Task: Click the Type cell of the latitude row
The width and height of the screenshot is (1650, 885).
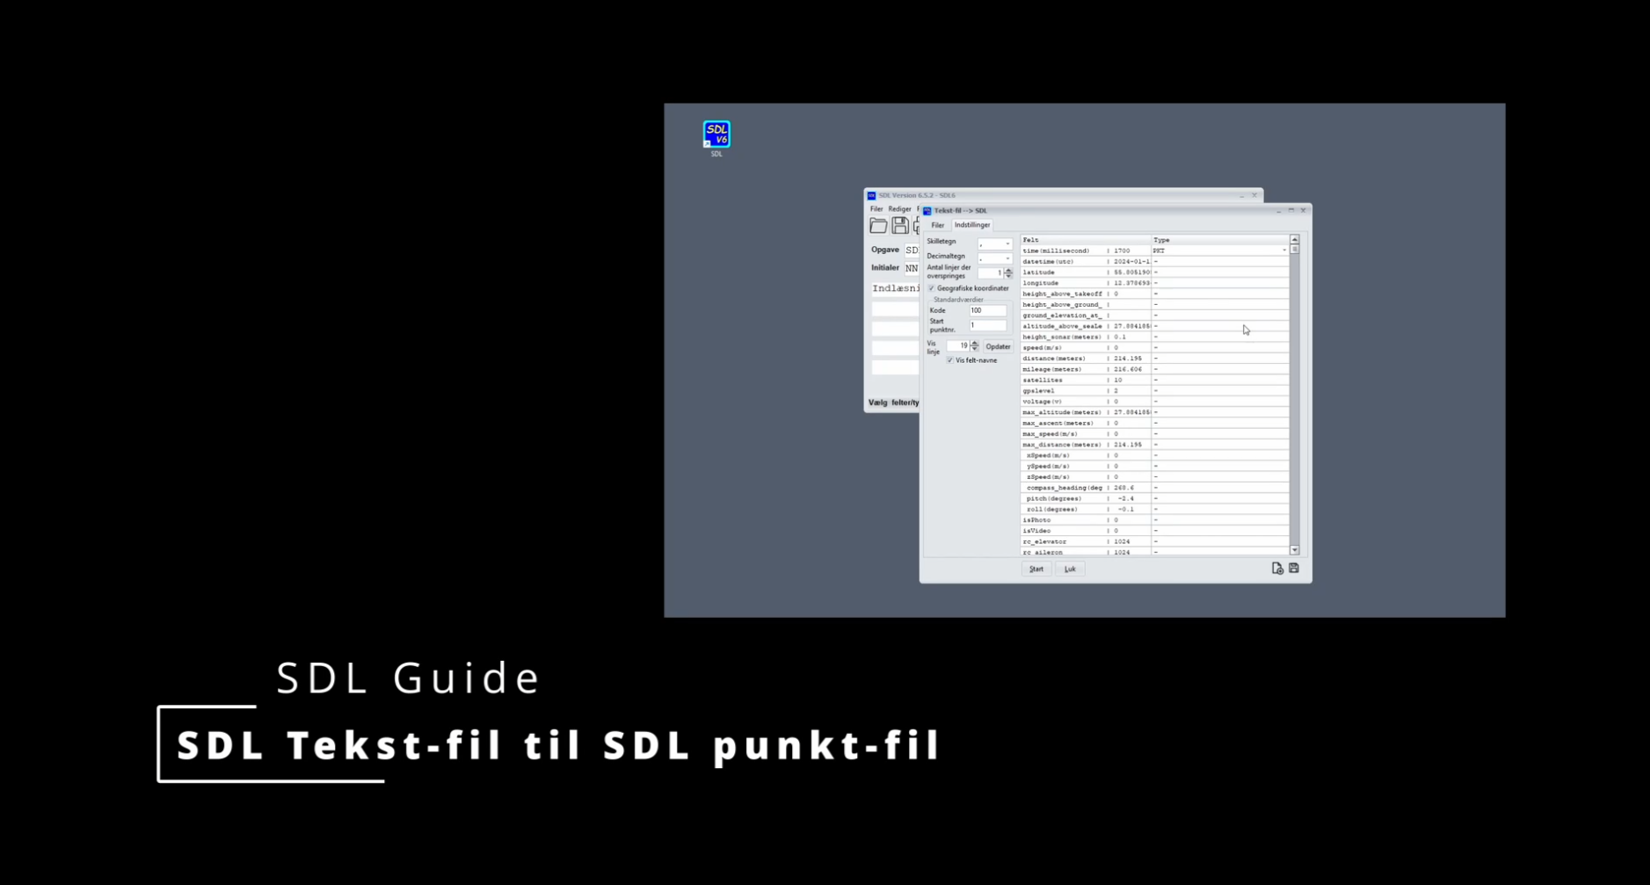Action: pyautogui.click(x=1220, y=272)
